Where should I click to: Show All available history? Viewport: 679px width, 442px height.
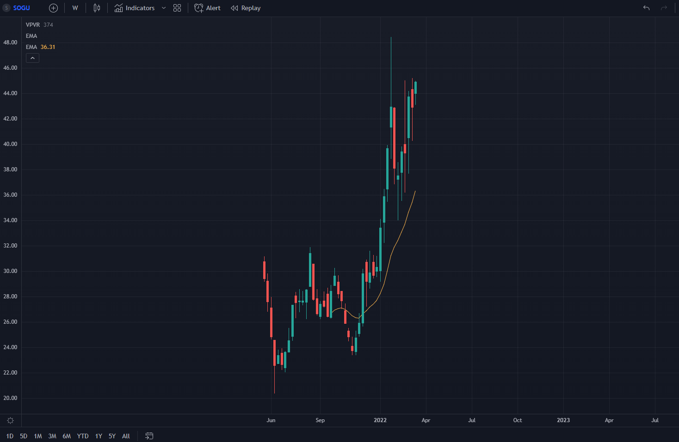[x=126, y=436]
